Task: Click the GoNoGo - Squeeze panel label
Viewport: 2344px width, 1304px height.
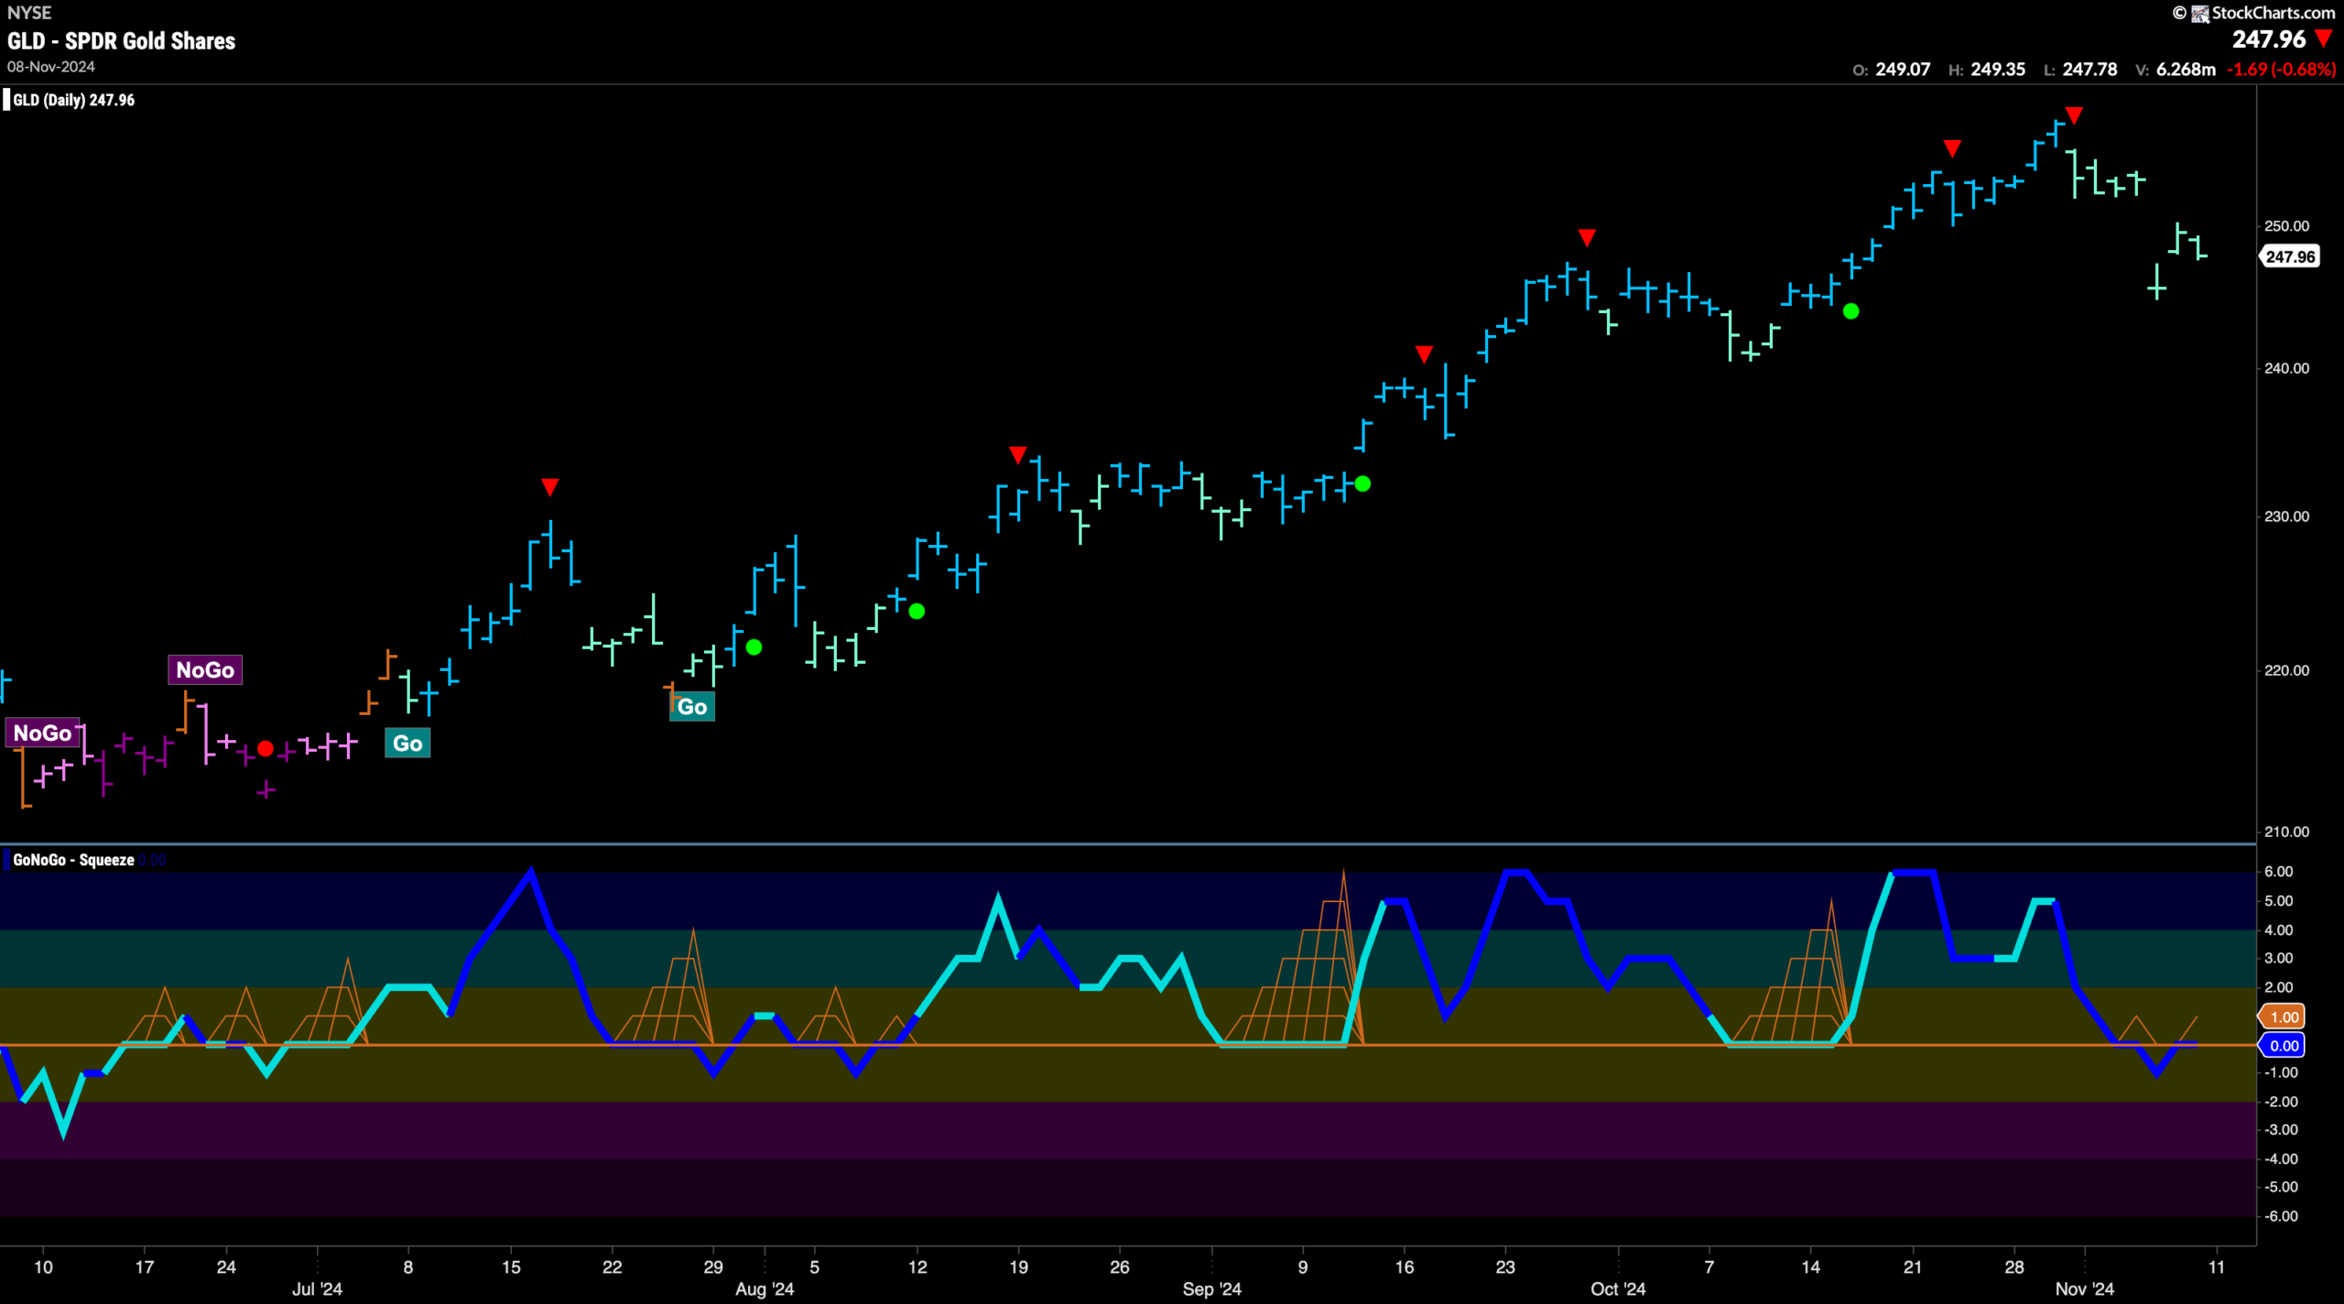Action: [x=73, y=860]
